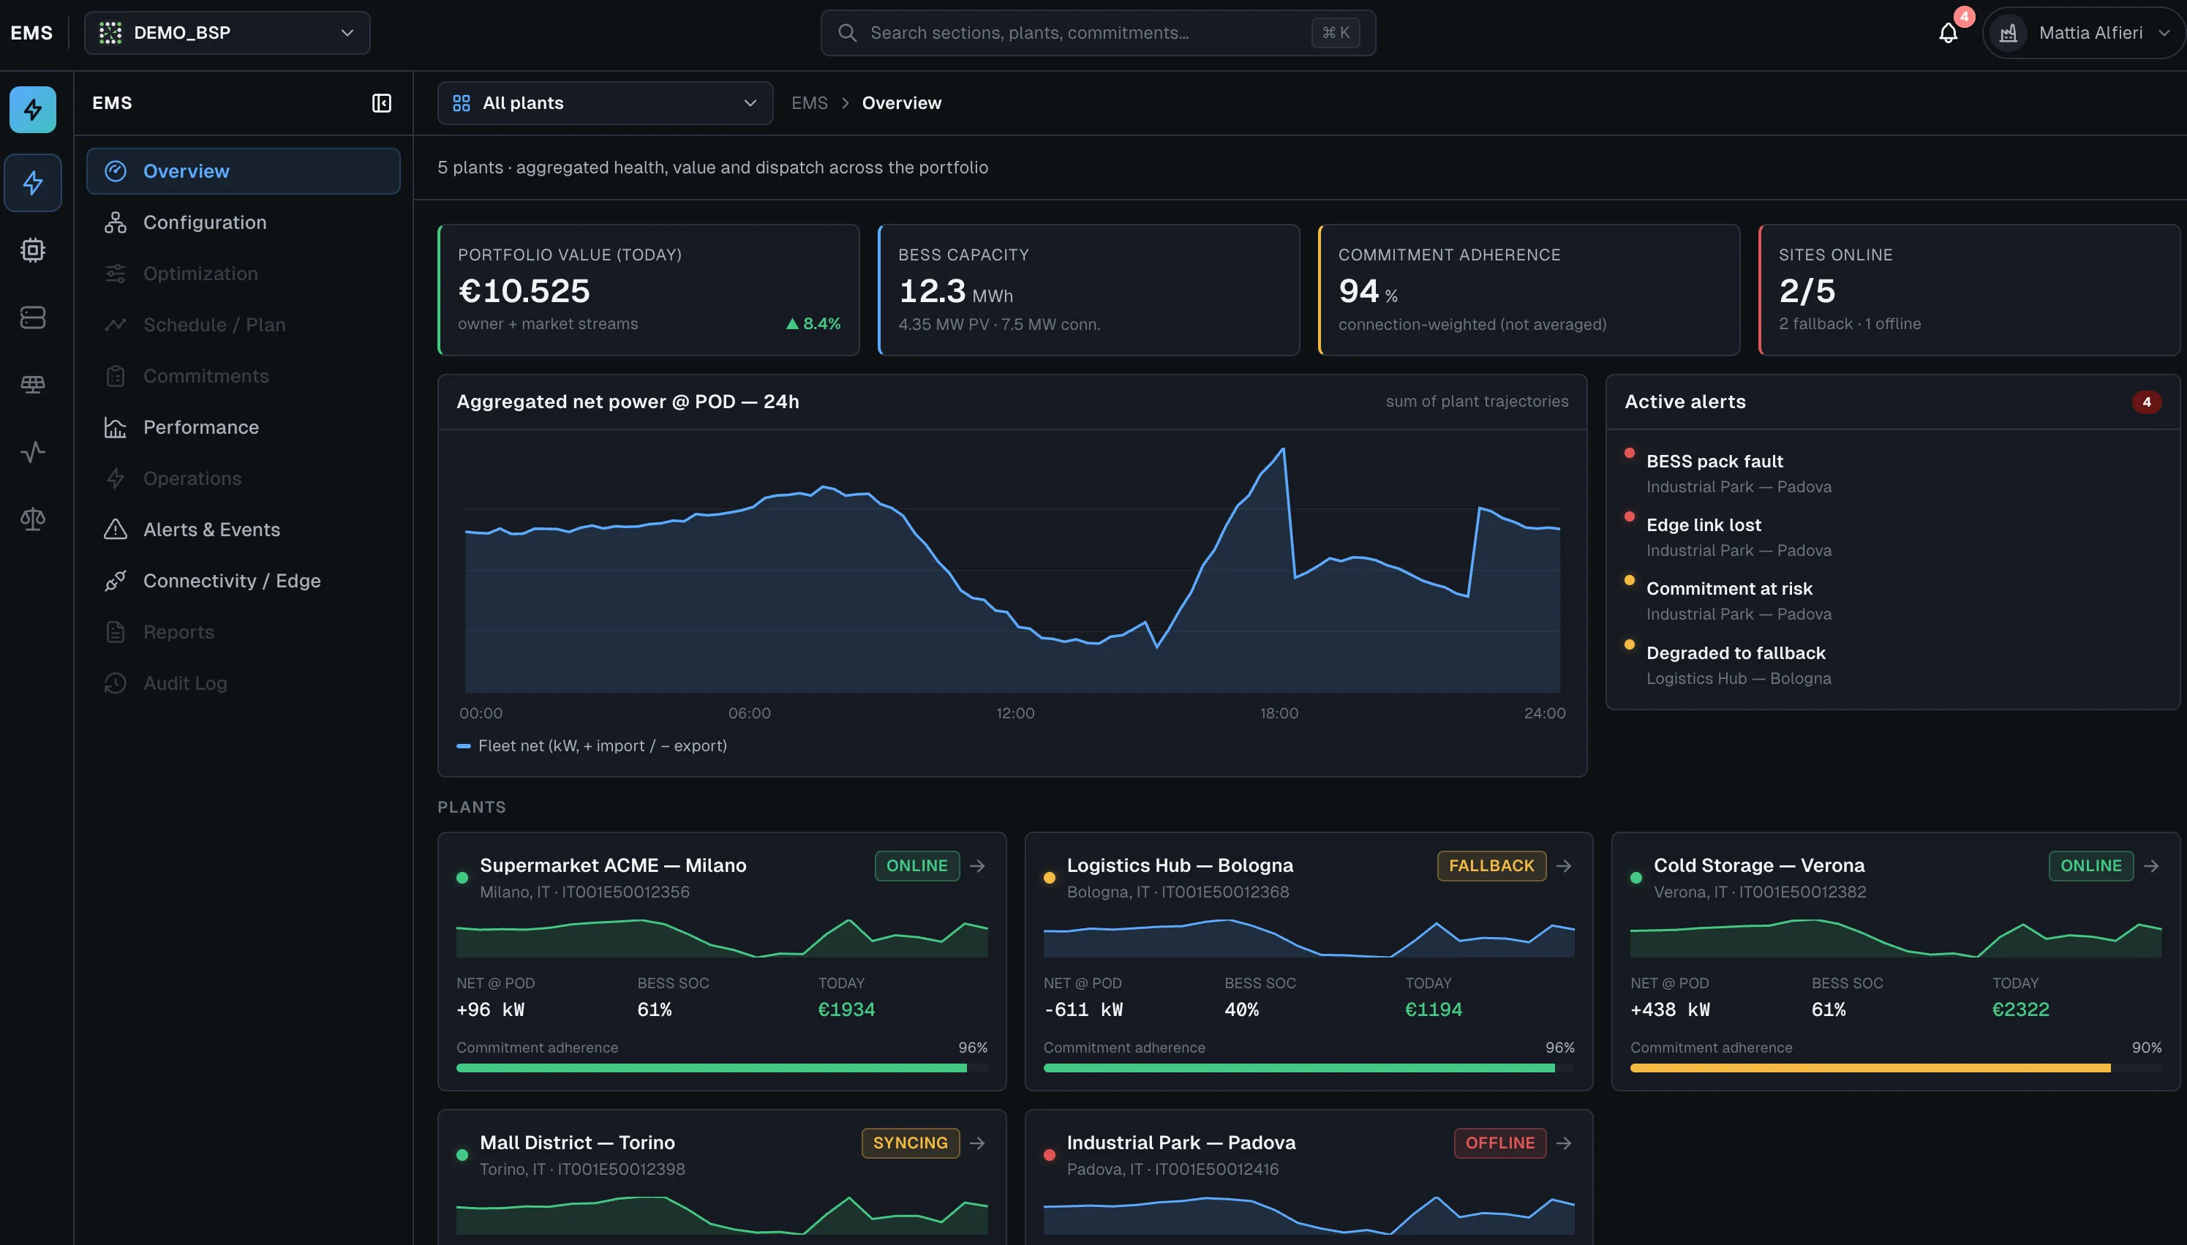Open the Degraded to fallback alert
Viewport: 2187px width, 1245px height.
[x=1891, y=664]
